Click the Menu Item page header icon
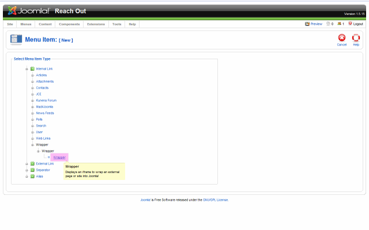The image size is (369, 230). [x=16, y=40]
